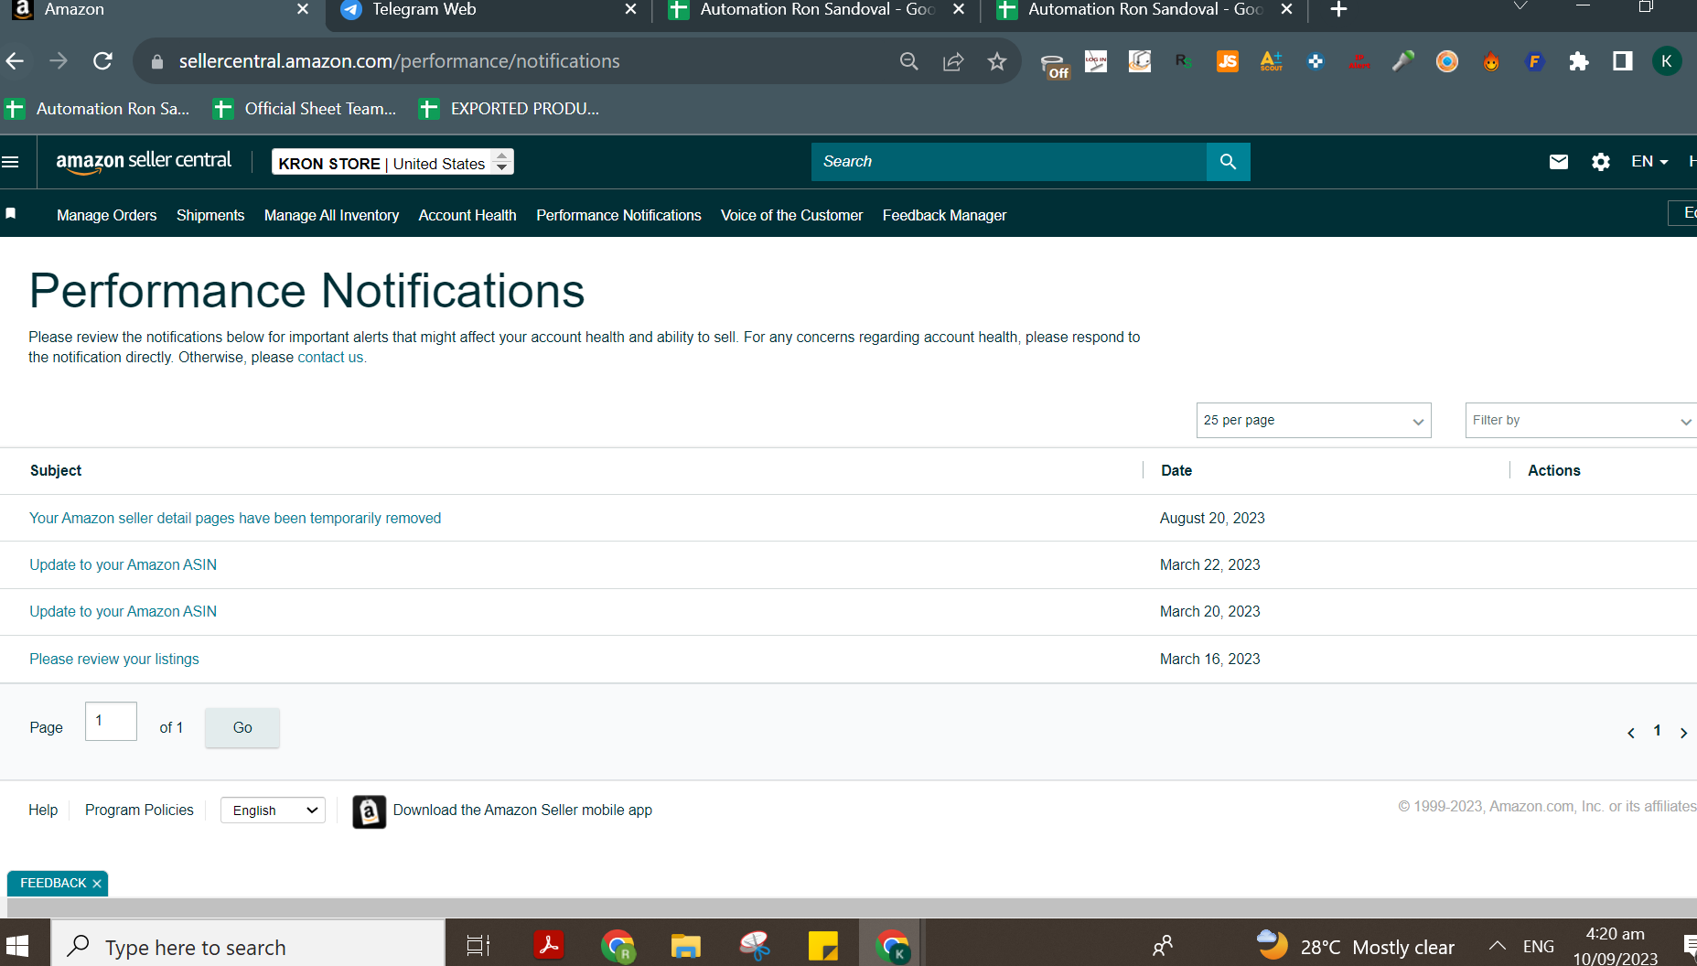Screen dimensions: 1697x966
Task: Click the search magnifier button
Action: 1228,162
